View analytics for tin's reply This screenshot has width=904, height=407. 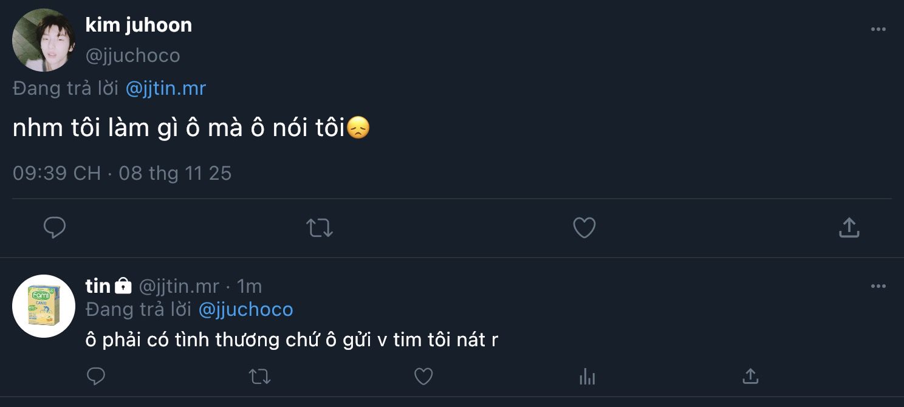coord(587,377)
